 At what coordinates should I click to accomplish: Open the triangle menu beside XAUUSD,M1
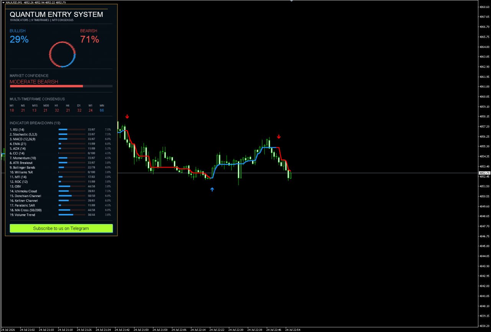pos(3,2)
